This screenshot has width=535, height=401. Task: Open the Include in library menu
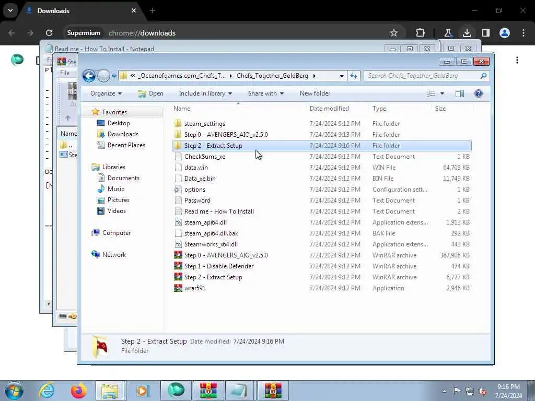205,93
